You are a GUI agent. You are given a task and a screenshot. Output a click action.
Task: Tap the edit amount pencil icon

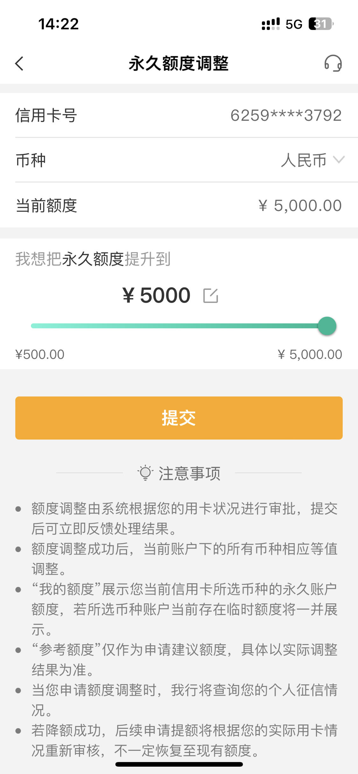tap(211, 296)
